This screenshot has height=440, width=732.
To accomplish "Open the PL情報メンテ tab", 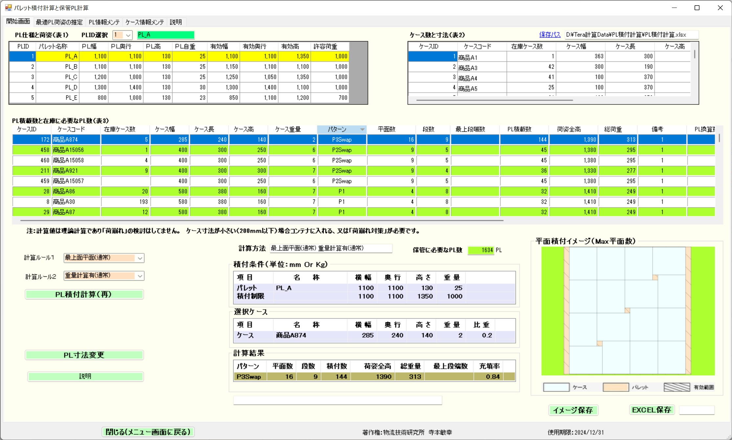I will (104, 22).
